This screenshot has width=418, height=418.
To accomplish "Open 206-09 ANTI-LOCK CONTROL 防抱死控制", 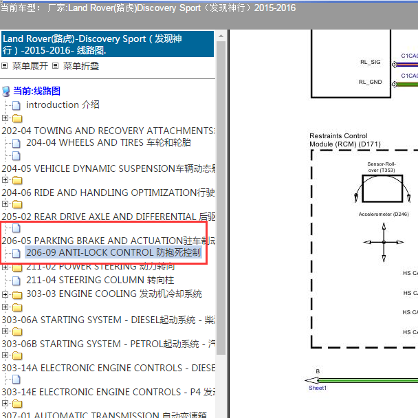I will click(x=113, y=252).
